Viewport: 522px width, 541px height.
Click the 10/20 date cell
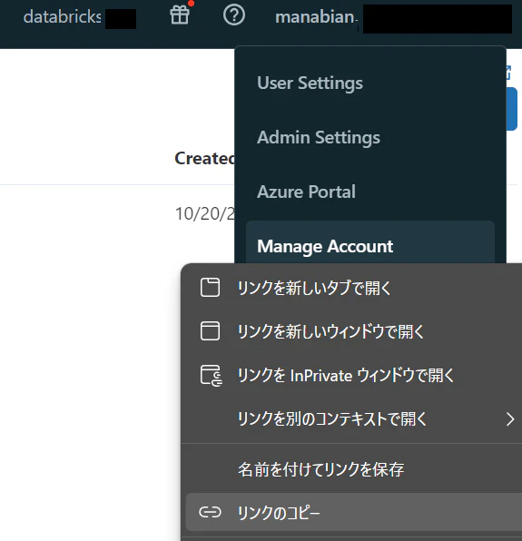point(204,213)
